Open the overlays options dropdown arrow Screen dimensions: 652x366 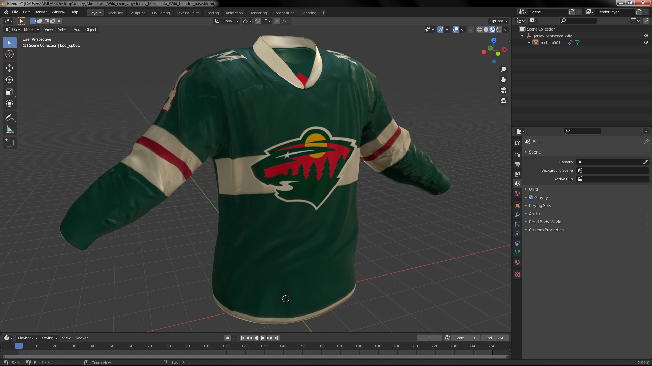pyautogui.click(x=462, y=30)
